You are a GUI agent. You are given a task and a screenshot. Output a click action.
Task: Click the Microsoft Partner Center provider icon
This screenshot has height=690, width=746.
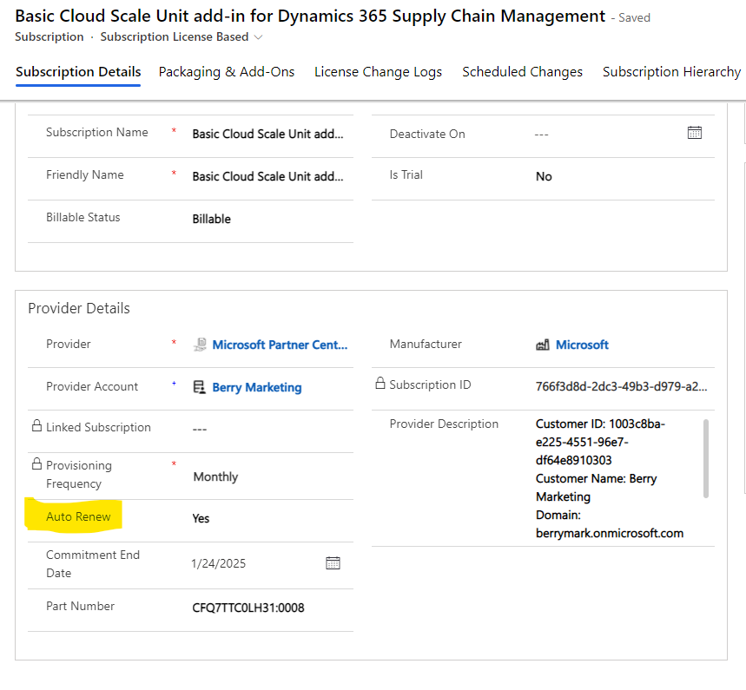(200, 345)
